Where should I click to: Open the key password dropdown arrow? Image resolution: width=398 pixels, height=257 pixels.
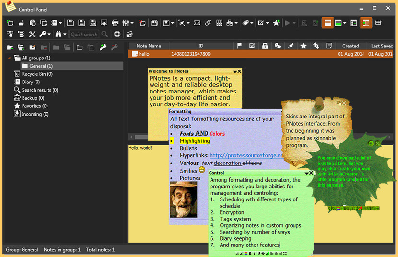click(49, 35)
